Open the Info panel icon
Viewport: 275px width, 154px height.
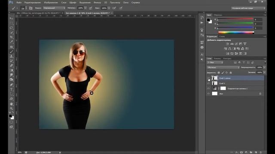pyautogui.click(x=202, y=47)
